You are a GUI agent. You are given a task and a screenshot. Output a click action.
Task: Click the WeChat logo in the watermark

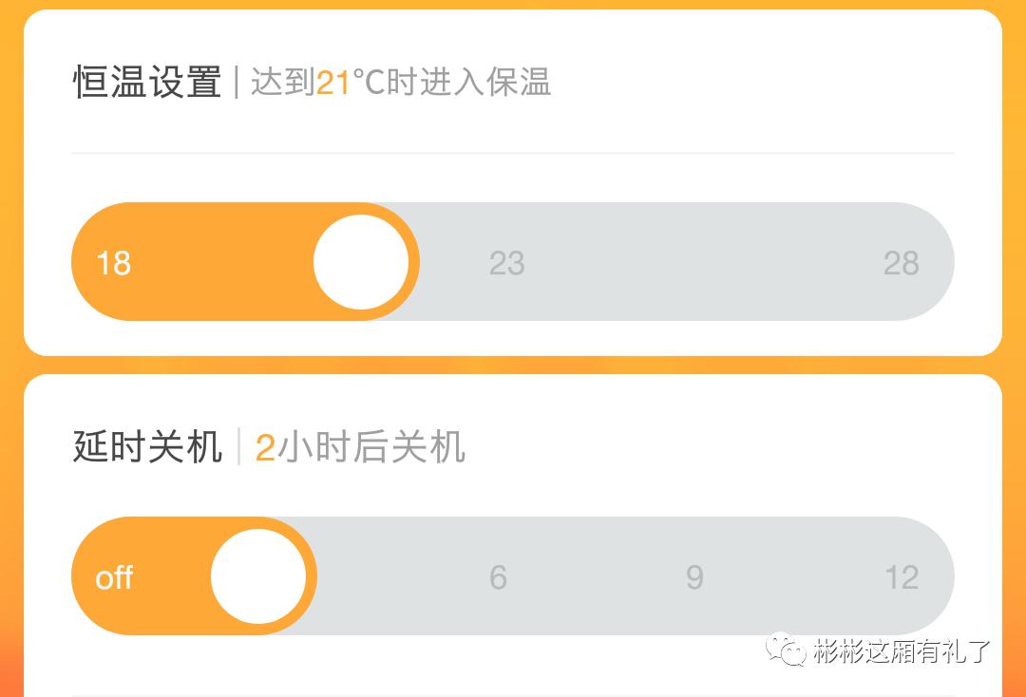click(x=786, y=650)
